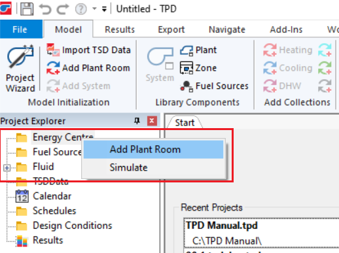Open the File menu
The width and height of the screenshot is (339, 253).
click(x=21, y=29)
